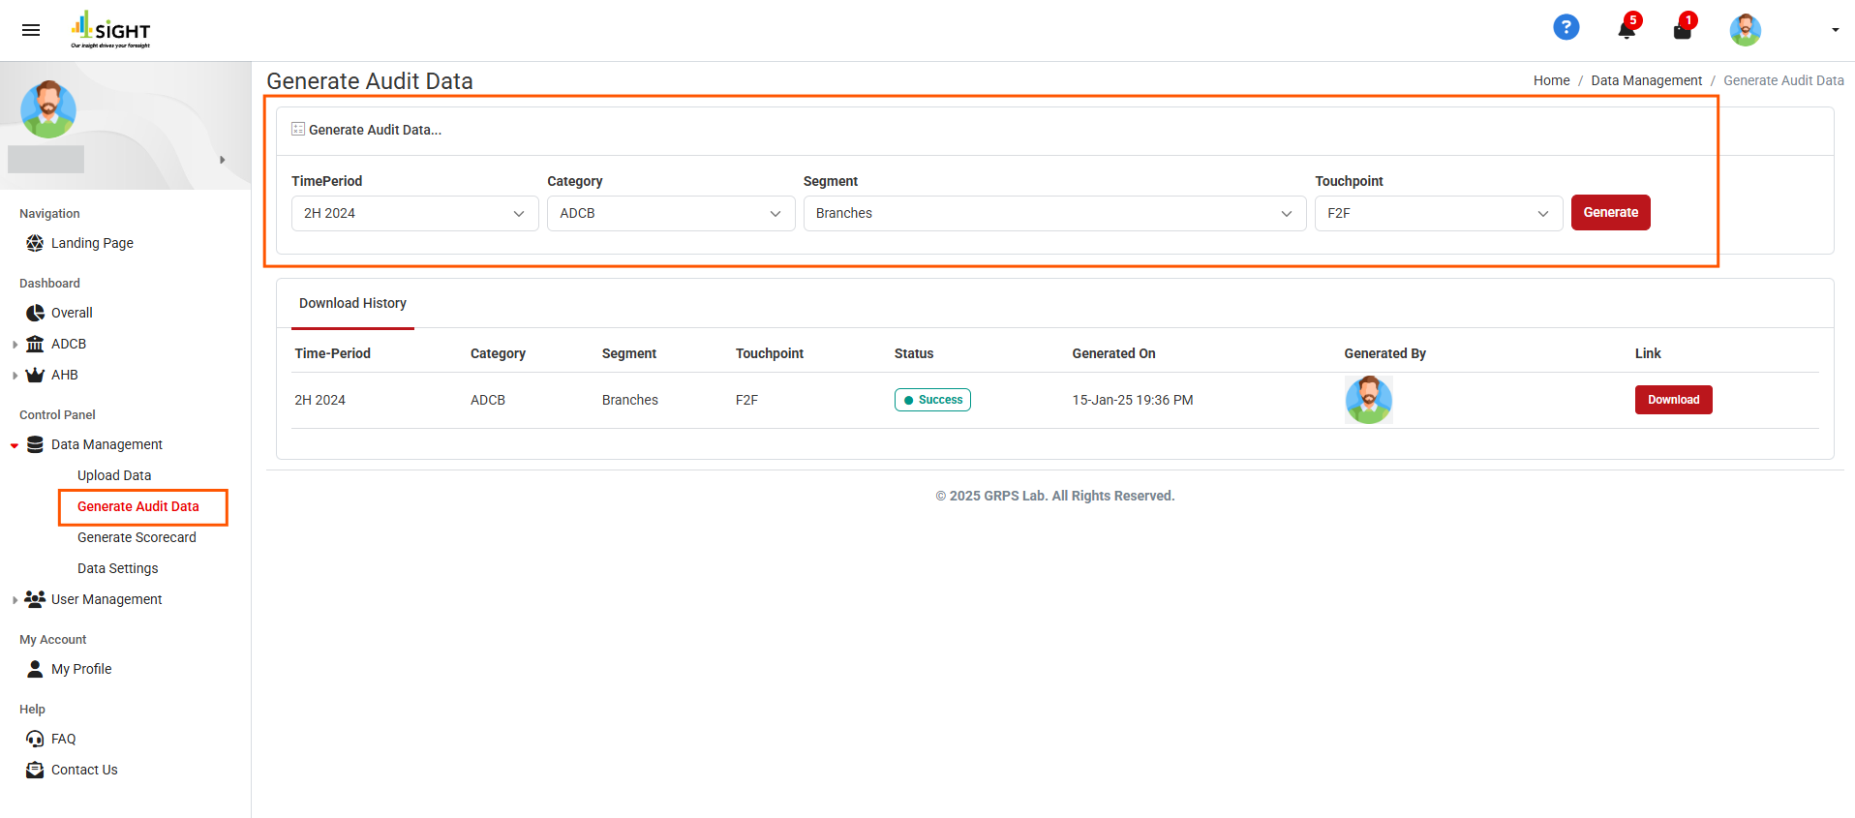Go to Landing Page
1855x818 pixels.
click(x=92, y=243)
